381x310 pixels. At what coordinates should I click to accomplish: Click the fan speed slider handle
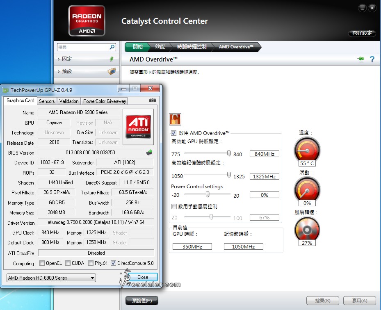point(211,217)
